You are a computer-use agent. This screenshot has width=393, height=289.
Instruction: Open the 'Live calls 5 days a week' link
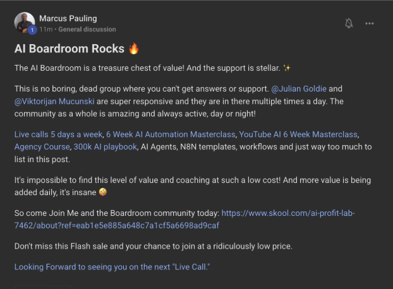pyautogui.click(x=58, y=135)
